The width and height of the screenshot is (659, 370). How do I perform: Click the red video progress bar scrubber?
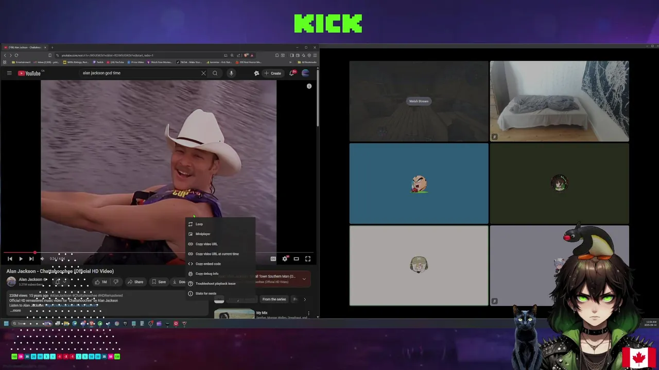pos(34,253)
